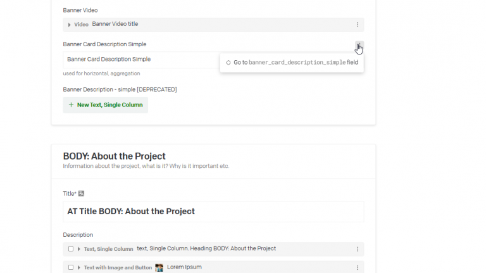
Task: Check the Text with Image and Button checkbox
Action: click(x=71, y=267)
